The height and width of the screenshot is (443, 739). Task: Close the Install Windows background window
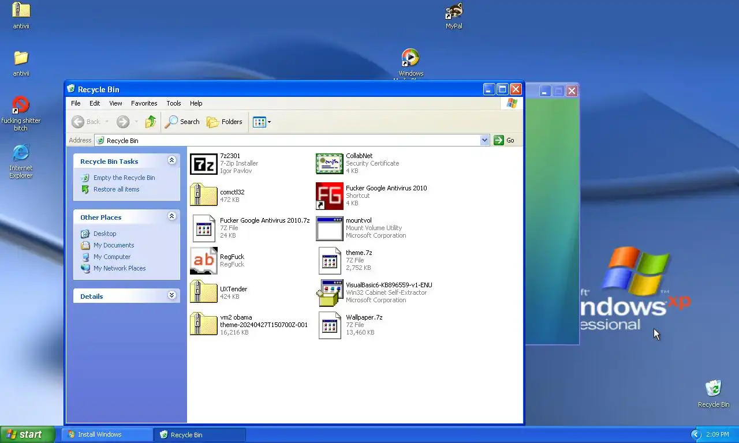tap(572, 91)
